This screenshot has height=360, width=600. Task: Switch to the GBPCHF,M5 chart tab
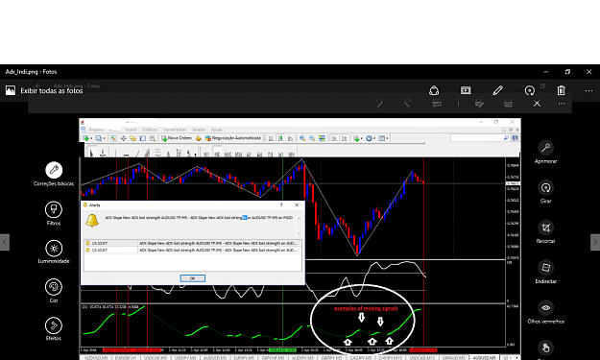[273, 358]
